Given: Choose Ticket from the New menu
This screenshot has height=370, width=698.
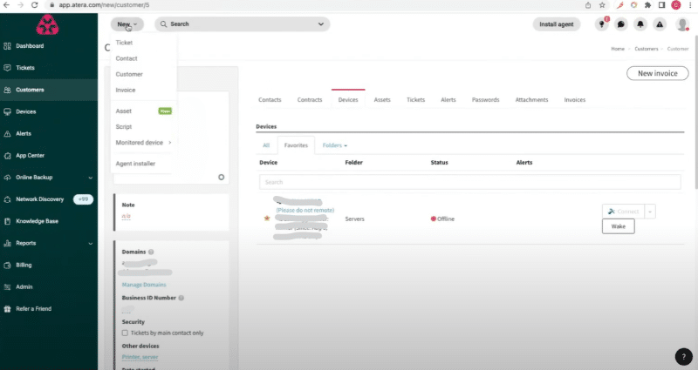Looking at the screenshot, I should pyautogui.click(x=124, y=43).
